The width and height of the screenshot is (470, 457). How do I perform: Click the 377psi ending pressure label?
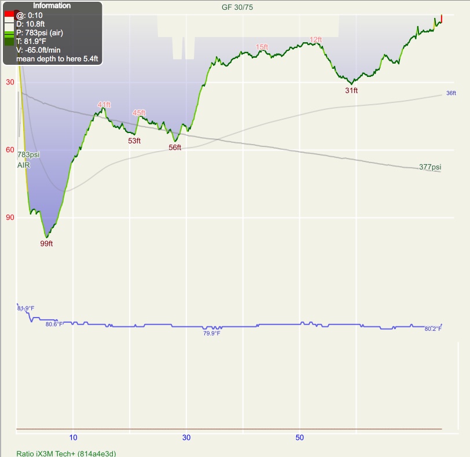click(x=430, y=167)
